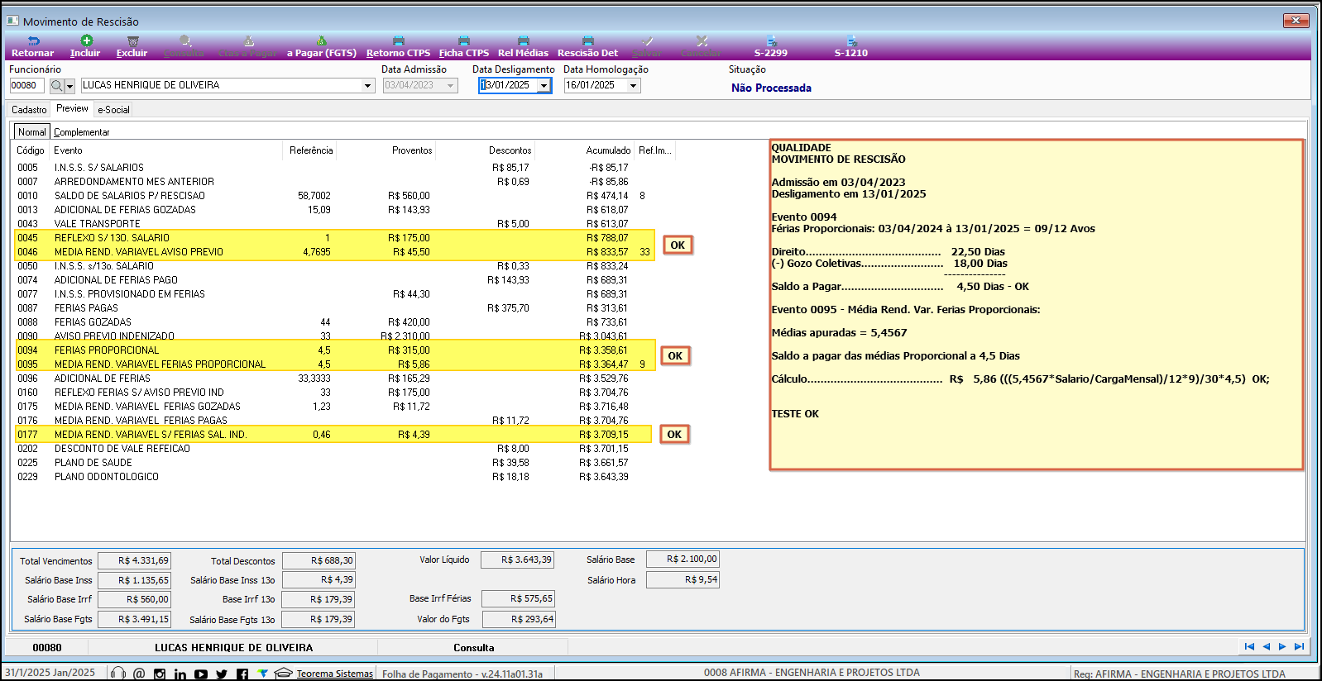The width and height of the screenshot is (1322, 681).
Task: Print the Retorno CTPS report
Action: 398,46
